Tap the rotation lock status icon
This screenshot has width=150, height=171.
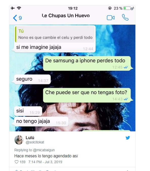(110, 8)
